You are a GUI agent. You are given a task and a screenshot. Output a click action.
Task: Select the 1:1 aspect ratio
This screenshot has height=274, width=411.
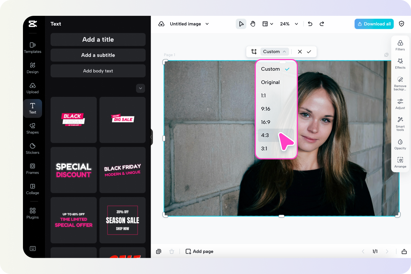pos(276,96)
